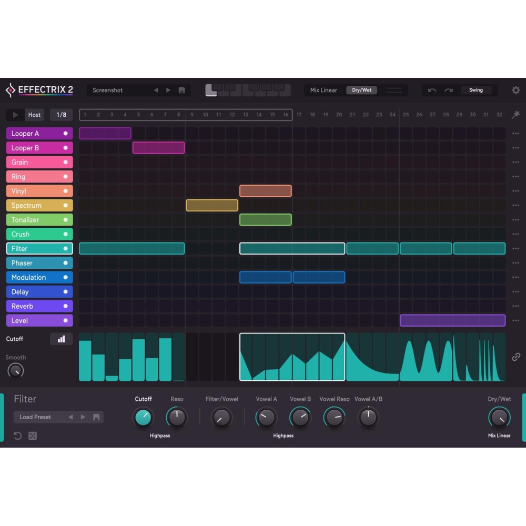The height and width of the screenshot is (526, 526).
Task: Undo the last action with the undo arrow
Action: (x=432, y=90)
